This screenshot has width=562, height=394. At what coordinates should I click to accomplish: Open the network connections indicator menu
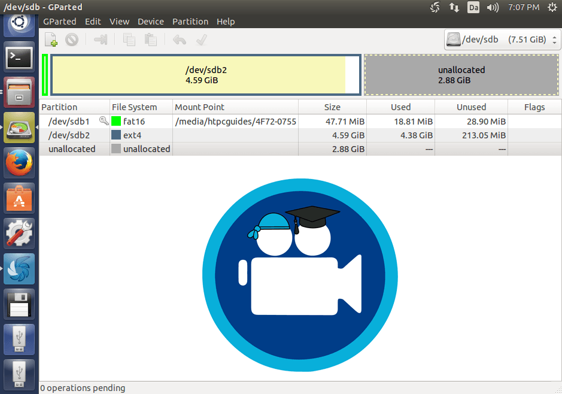tap(454, 7)
